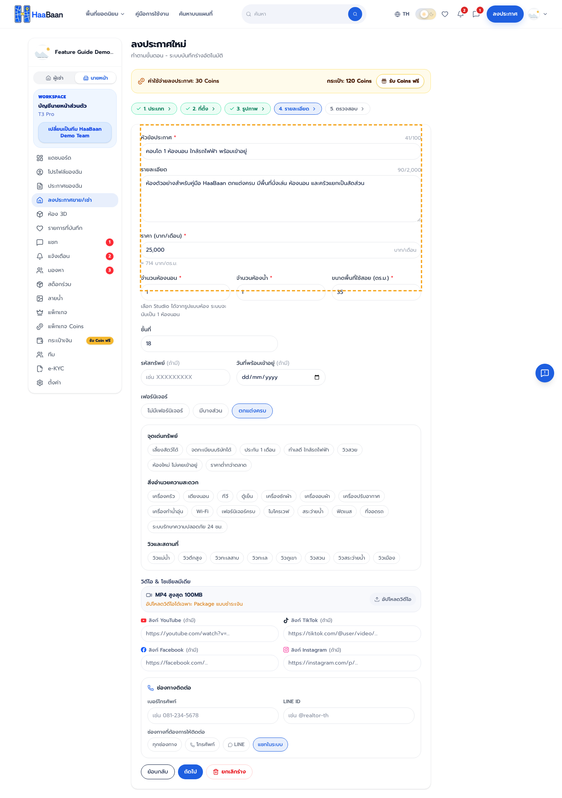Open the date picker calendar icon

pyautogui.click(x=317, y=377)
